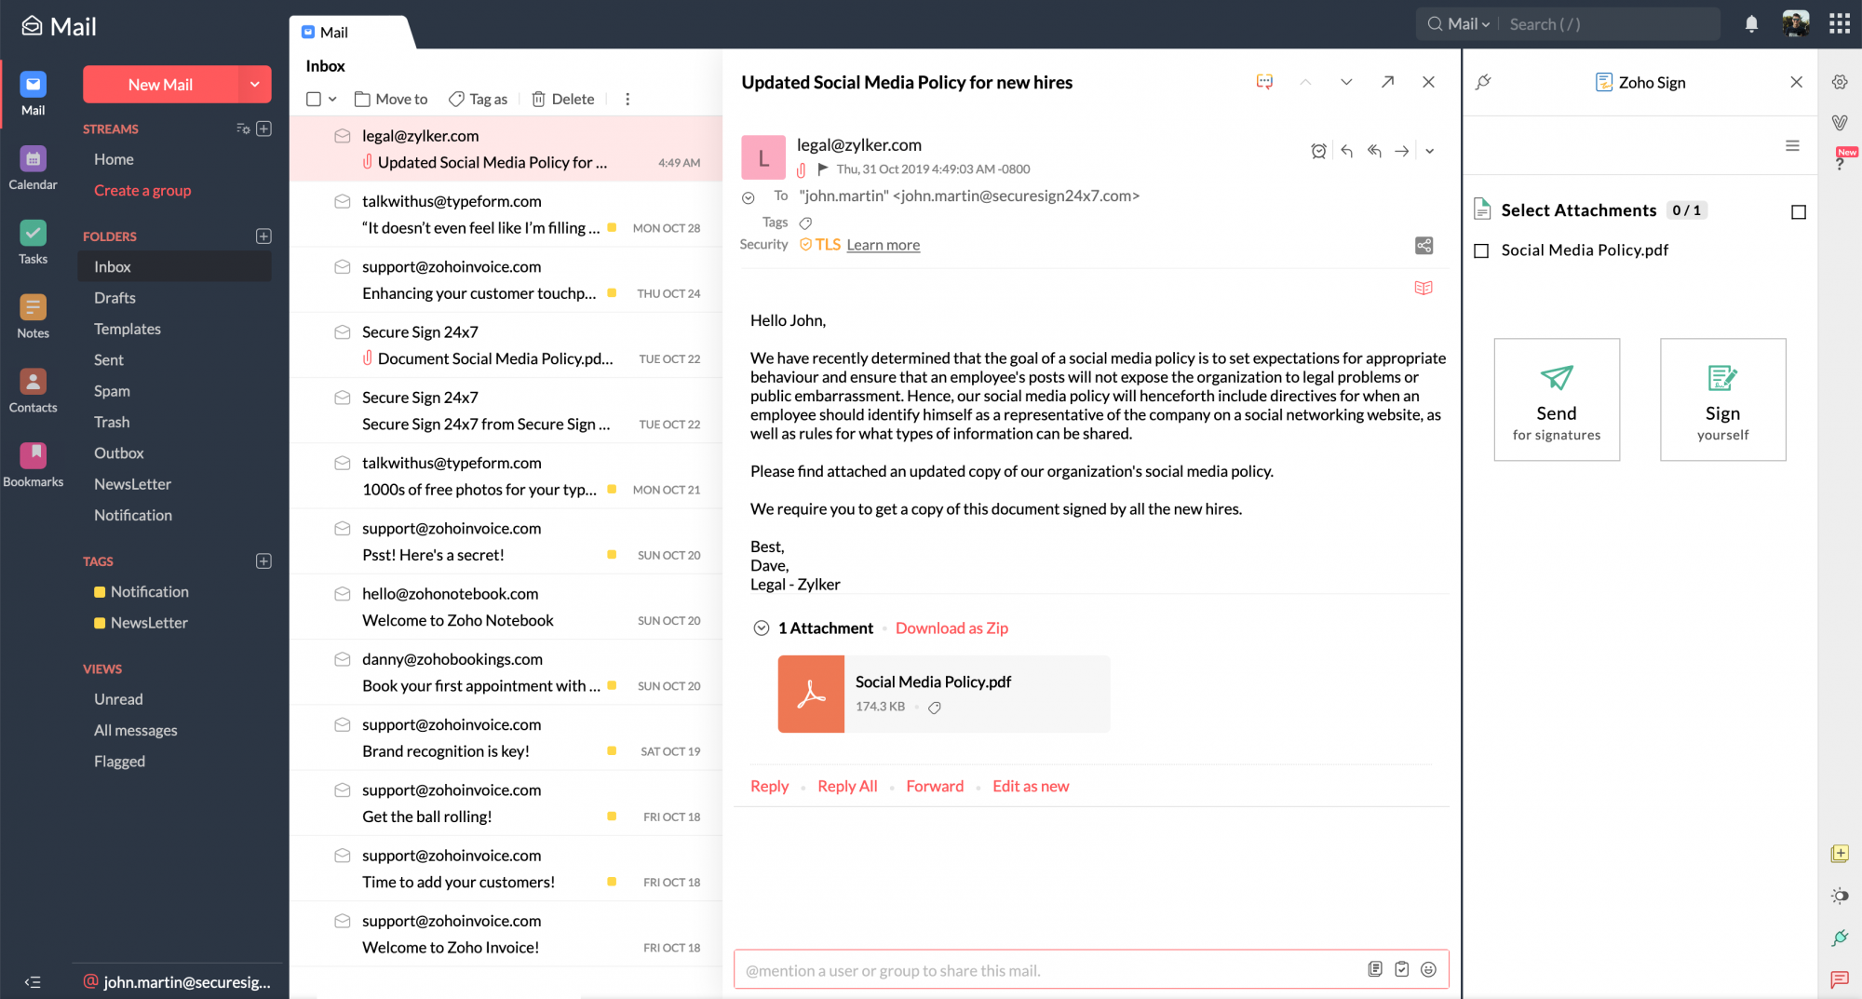1862x999 pixels.
Task: Click the search input field
Action: (1611, 24)
